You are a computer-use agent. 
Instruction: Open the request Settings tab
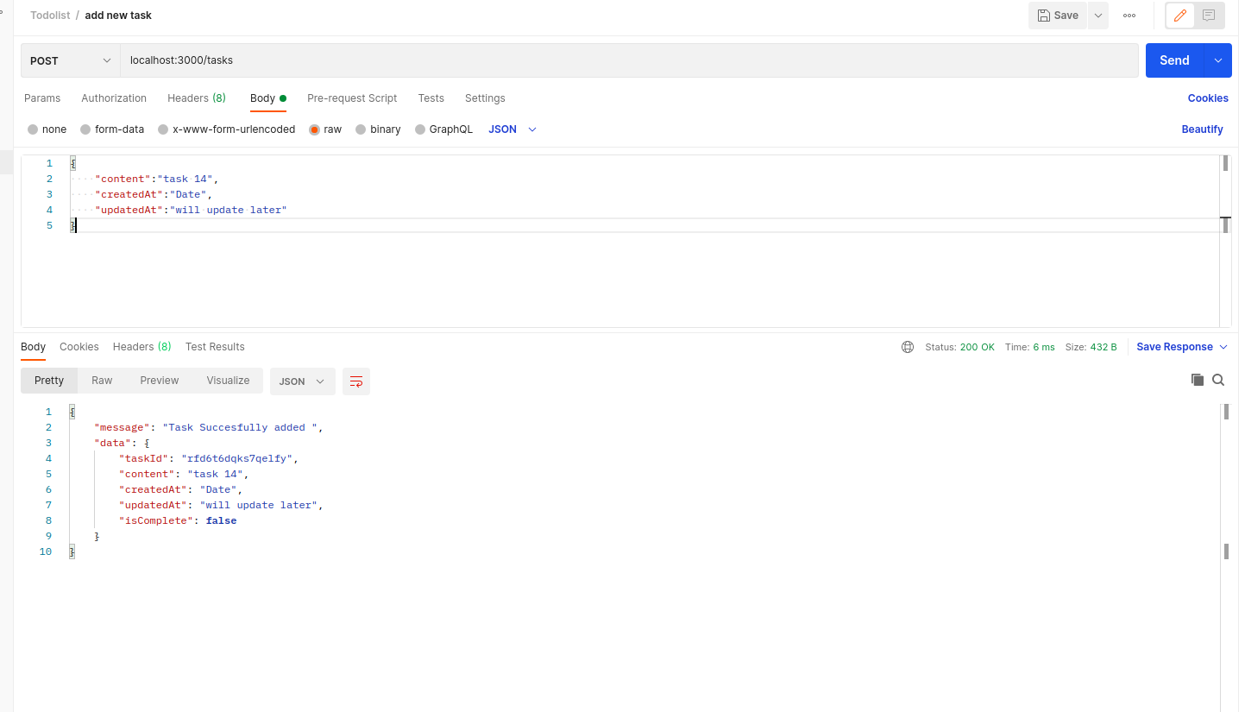(485, 98)
